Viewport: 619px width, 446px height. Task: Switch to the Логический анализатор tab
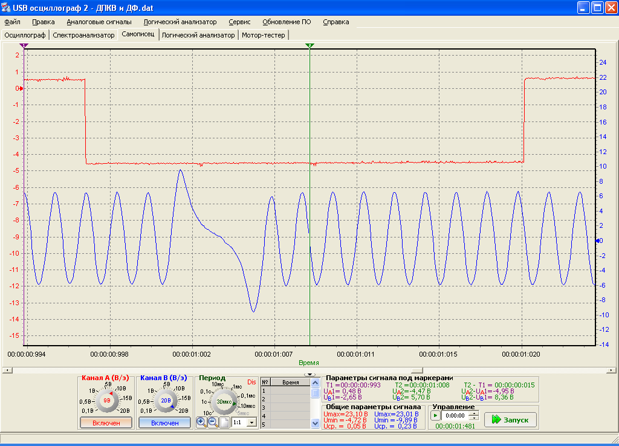tap(198, 35)
